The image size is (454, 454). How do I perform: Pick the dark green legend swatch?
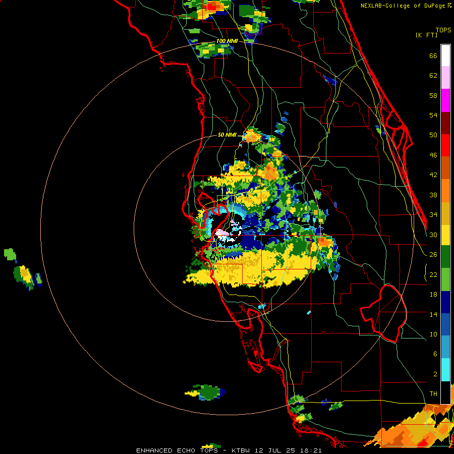[x=445, y=256]
